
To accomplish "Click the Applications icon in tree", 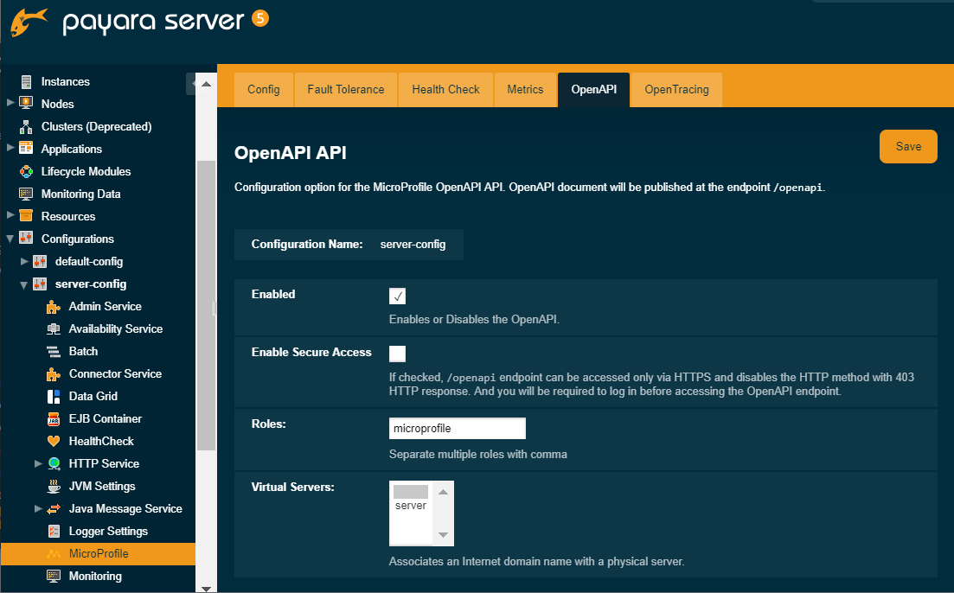I will 26,149.
